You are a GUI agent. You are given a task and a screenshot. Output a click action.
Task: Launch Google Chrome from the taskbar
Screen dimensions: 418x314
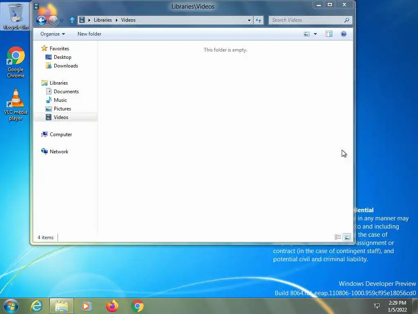[137, 306]
